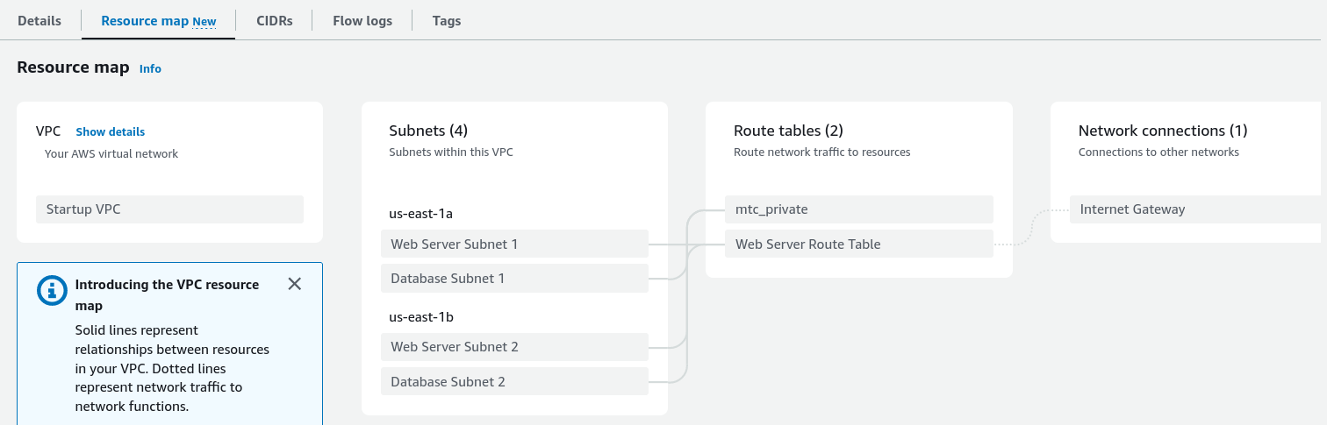Click the Subnets (4) heading
Viewport: 1327px width, 425px height.
point(428,131)
